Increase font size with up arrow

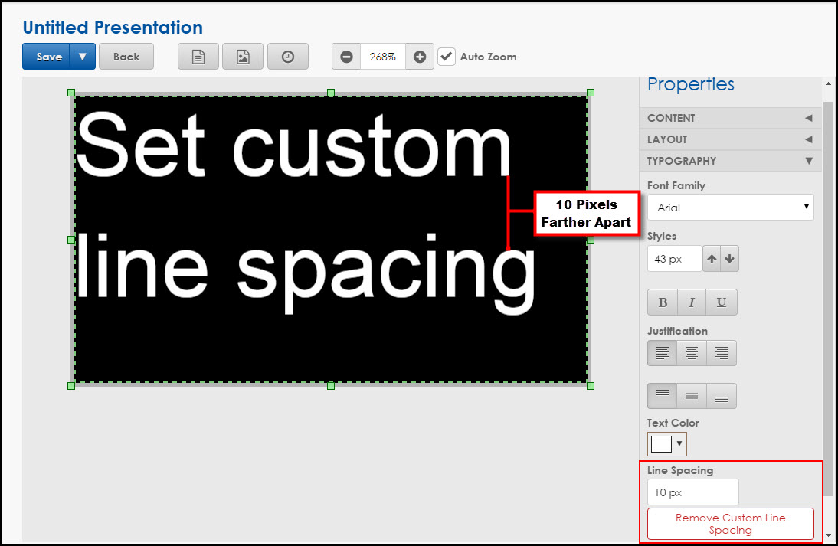[x=712, y=259]
